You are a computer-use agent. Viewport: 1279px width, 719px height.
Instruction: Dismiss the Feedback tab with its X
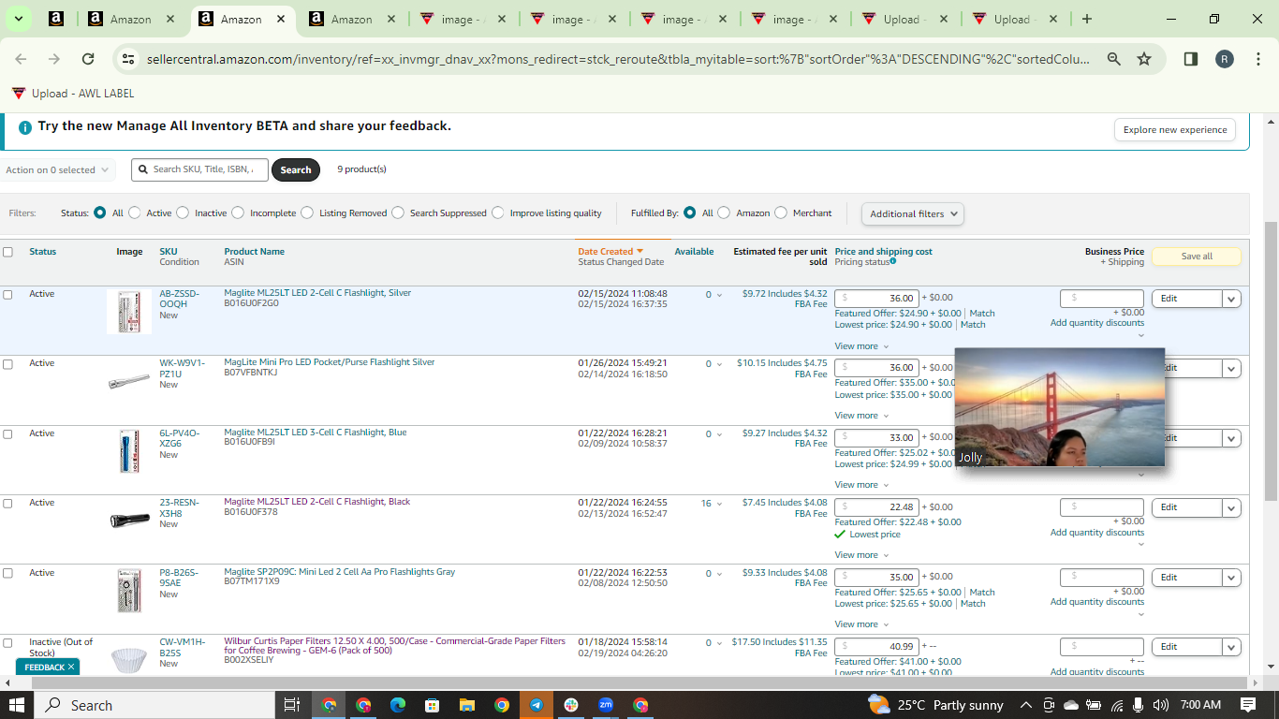point(71,667)
